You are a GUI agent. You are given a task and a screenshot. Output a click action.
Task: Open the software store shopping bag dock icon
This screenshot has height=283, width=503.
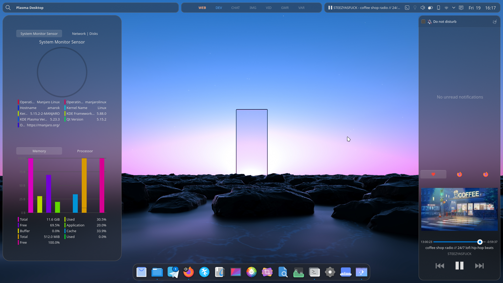pos(141,272)
